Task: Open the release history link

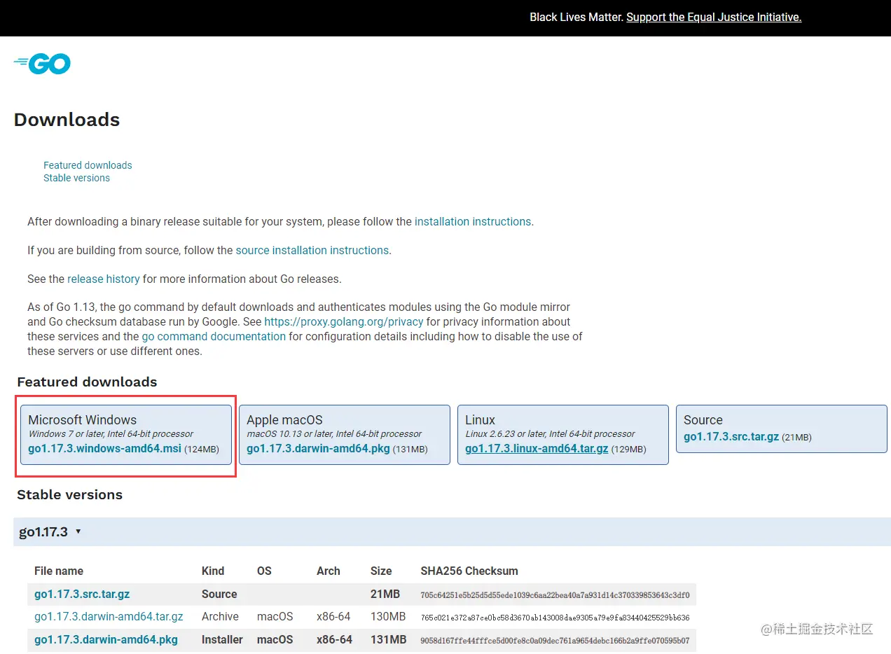Action: tap(104, 279)
